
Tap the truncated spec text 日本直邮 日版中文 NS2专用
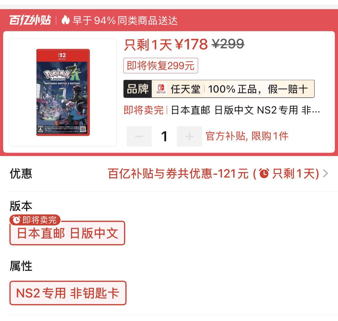point(246,110)
